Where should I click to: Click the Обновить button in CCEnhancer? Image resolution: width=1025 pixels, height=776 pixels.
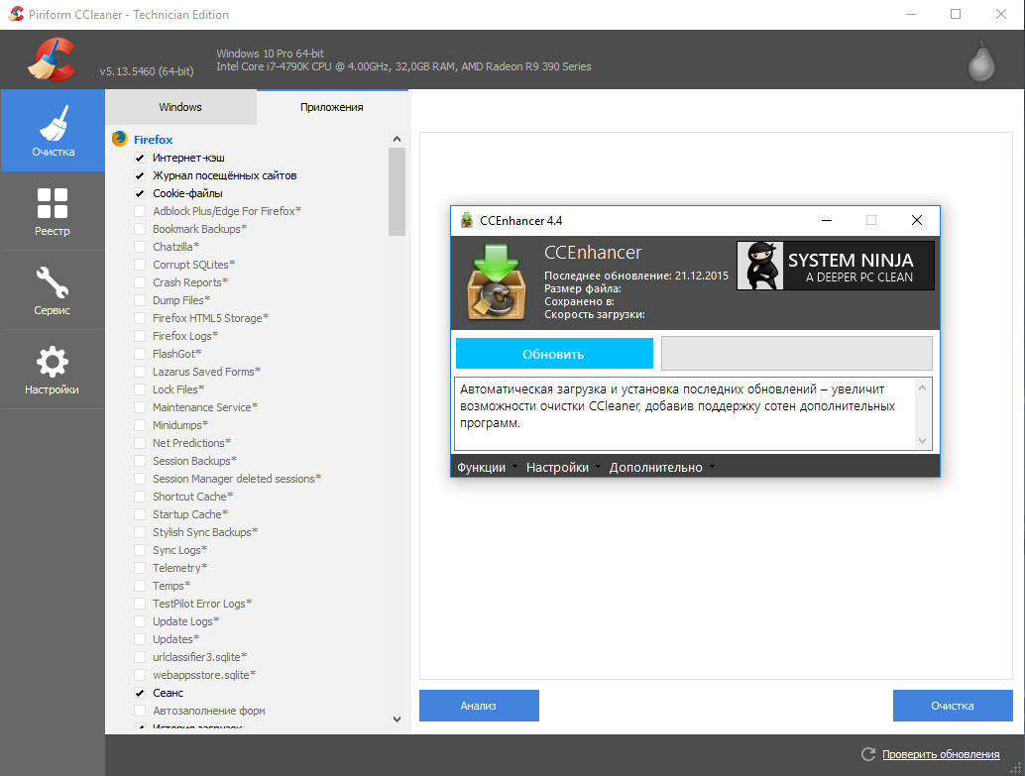tap(554, 354)
